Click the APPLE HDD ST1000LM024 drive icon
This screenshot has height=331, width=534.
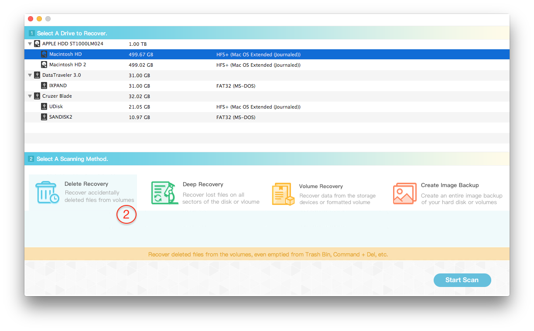[37, 44]
